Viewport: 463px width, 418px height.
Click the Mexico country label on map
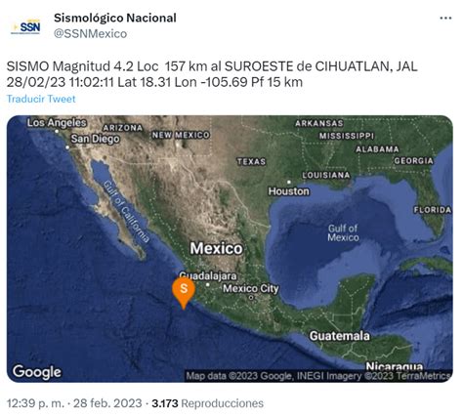pos(216,248)
